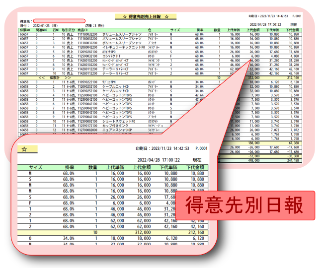
Task: Click the 店種:3 売仕 label
Action: (x=95, y=26)
